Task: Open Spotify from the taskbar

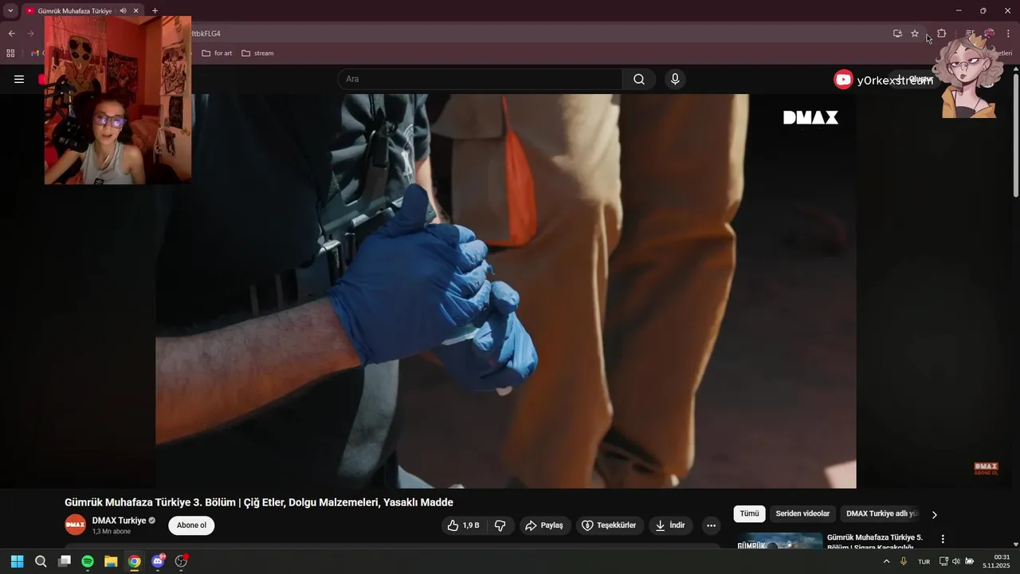Action: [x=88, y=561]
